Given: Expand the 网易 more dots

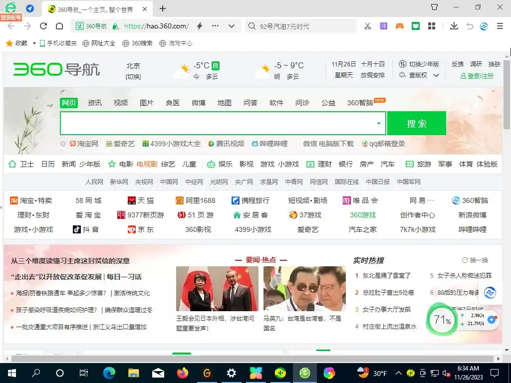Looking at the screenshot, I should [431, 200].
